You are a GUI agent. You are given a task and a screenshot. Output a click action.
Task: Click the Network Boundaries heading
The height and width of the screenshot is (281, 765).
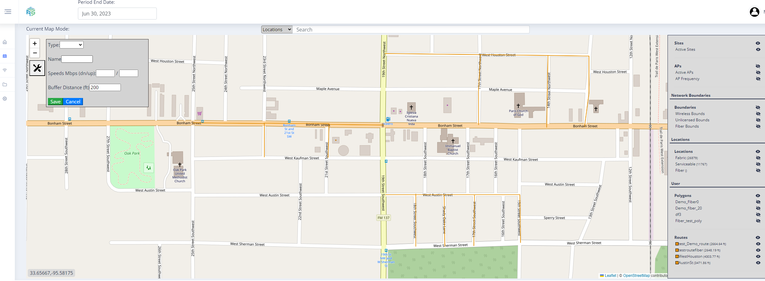(x=691, y=95)
